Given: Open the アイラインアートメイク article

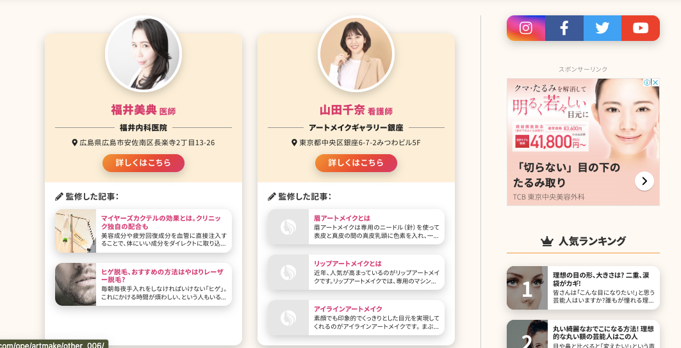Looking at the screenshot, I should pos(356,318).
